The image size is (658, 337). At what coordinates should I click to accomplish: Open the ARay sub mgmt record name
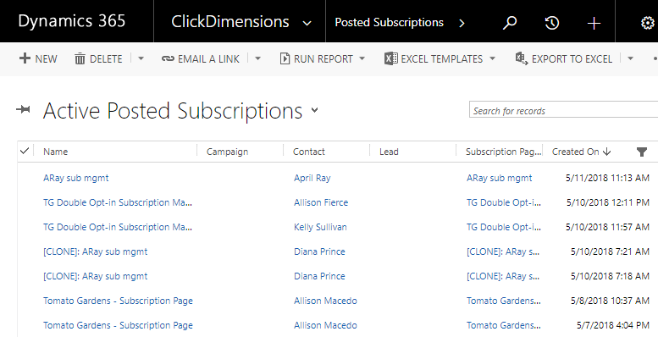pyautogui.click(x=76, y=178)
